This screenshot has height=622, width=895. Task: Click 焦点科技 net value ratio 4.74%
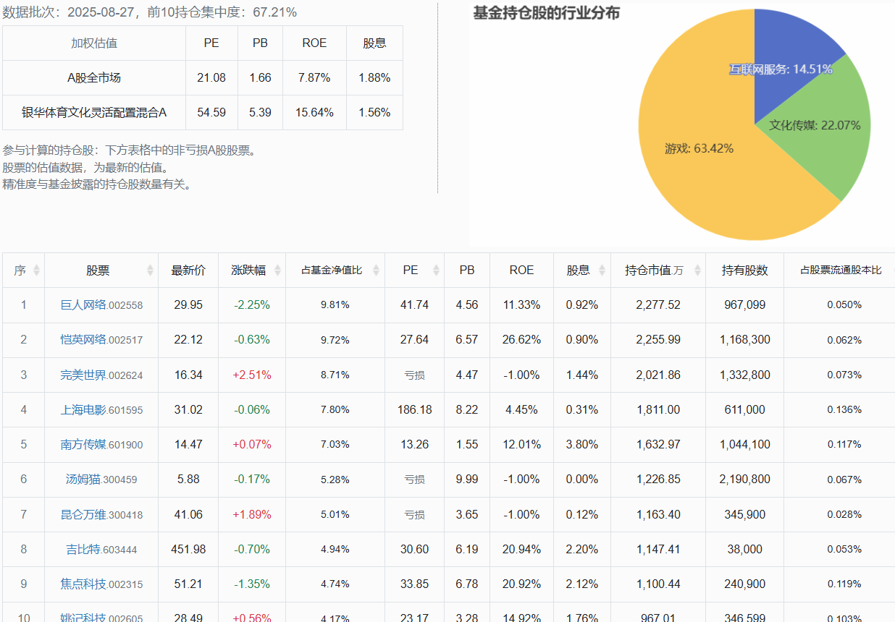(335, 584)
